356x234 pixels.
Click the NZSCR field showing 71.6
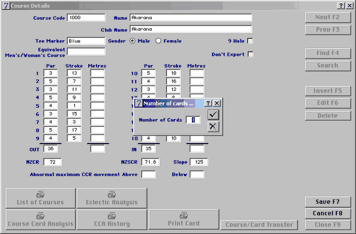point(150,162)
